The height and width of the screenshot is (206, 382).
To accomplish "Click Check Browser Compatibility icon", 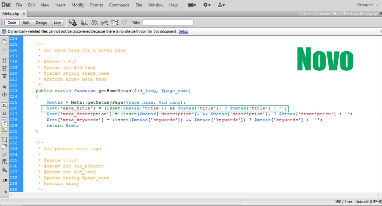I will (x=115, y=22).
